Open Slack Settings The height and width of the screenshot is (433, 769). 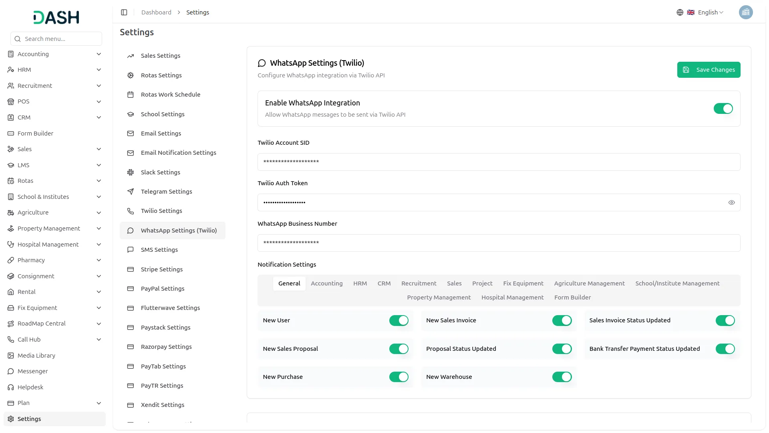[x=160, y=172]
